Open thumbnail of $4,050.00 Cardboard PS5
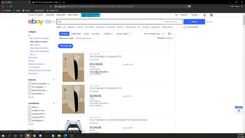 (73, 99)
